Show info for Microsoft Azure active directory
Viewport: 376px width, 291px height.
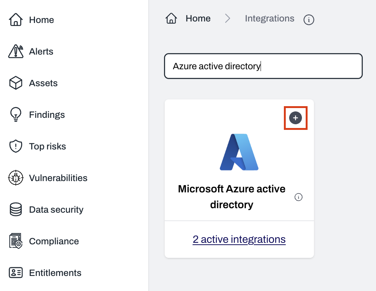tap(299, 197)
